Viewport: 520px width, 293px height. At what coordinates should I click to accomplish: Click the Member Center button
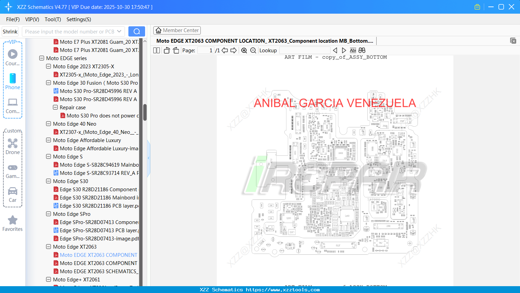click(177, 30)
